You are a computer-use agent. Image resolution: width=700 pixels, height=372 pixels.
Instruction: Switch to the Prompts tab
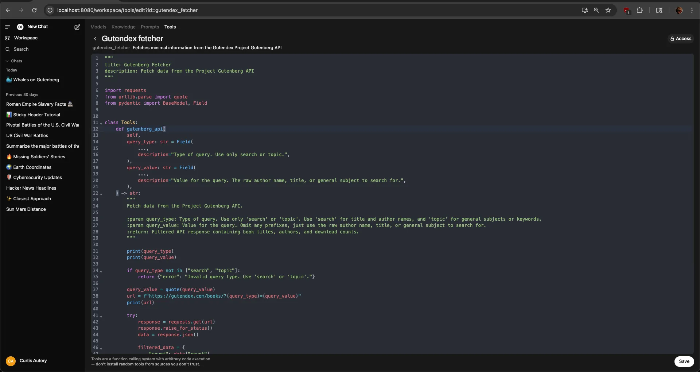click(x=150, y=27)
